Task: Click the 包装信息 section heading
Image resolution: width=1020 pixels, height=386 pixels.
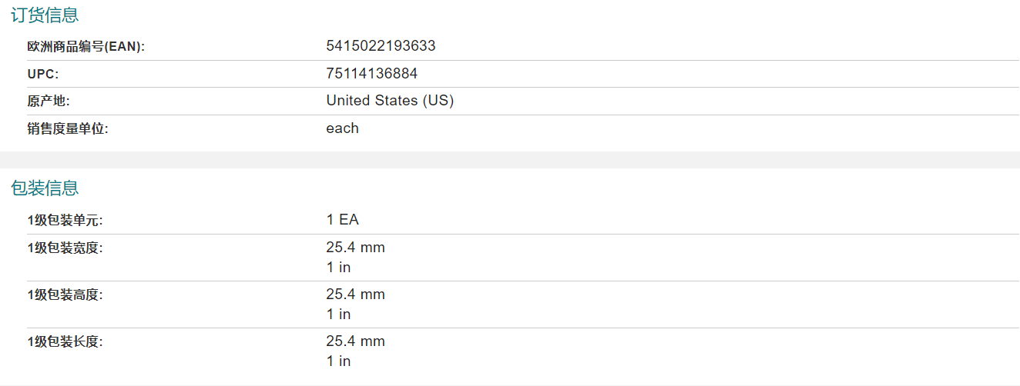Action: click(x=45, y=188)
